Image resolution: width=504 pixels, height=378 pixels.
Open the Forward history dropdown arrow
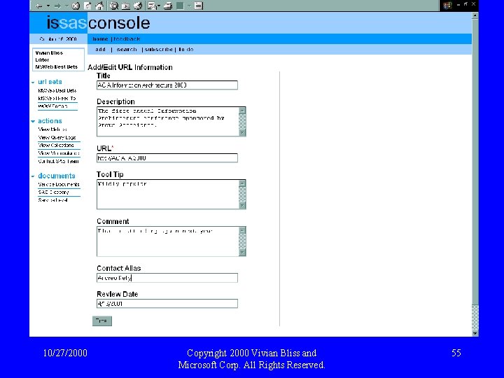coord(66,6)
